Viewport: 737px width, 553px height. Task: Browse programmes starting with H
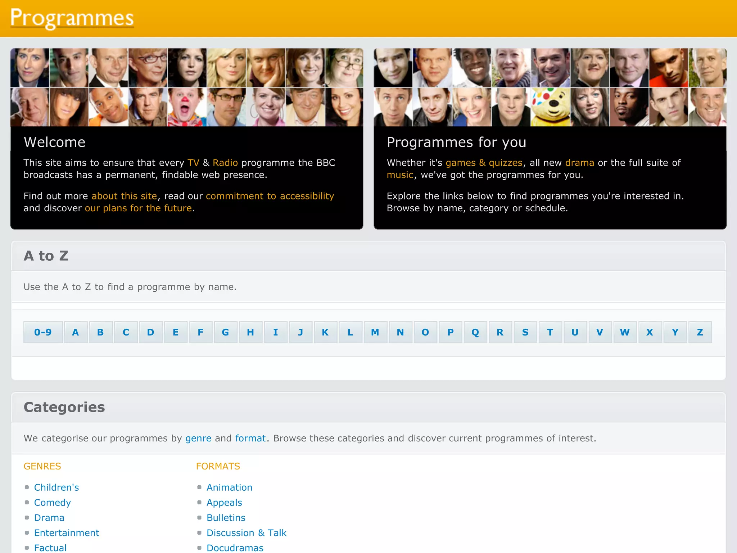pos(250,332)
